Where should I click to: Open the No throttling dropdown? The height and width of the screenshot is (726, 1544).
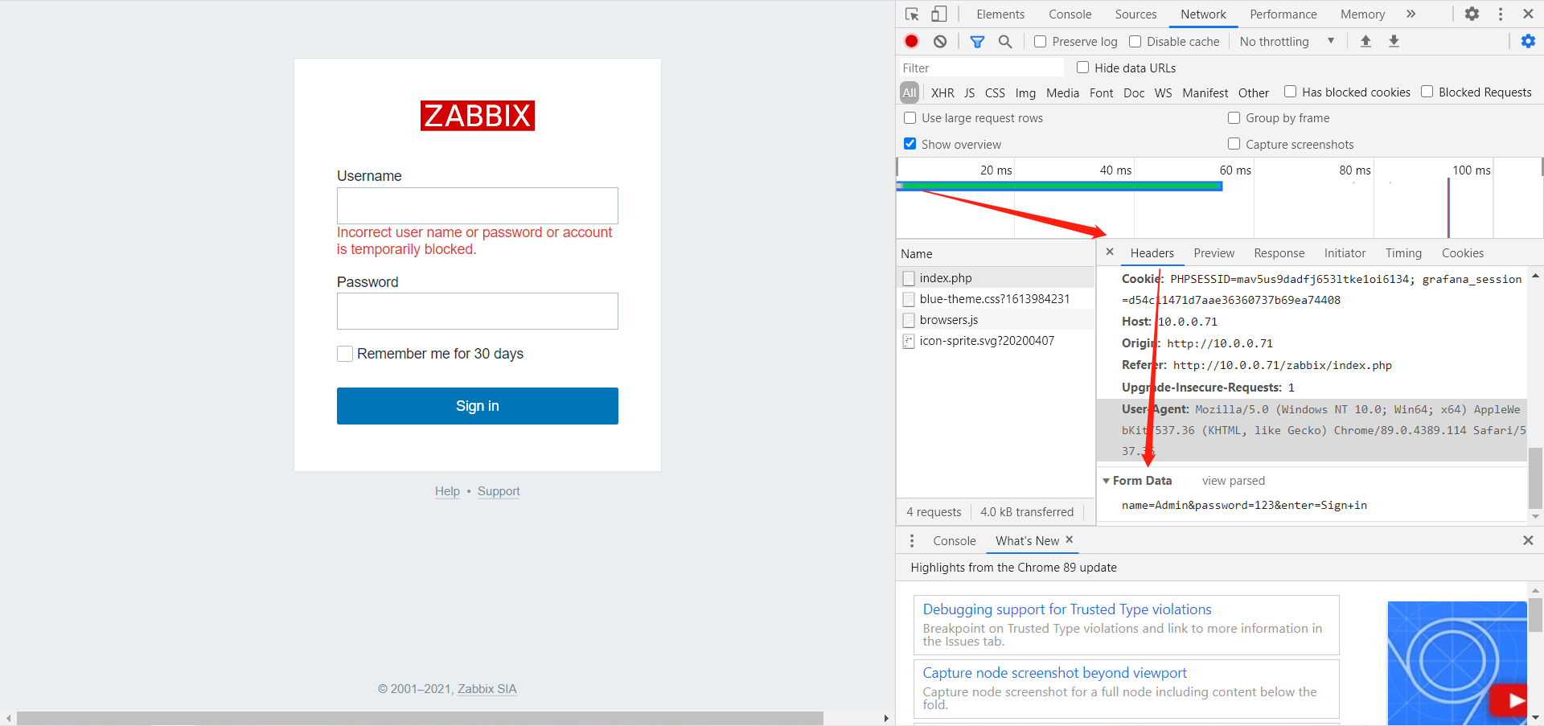pyautogui.click(x=1287, y=42)
